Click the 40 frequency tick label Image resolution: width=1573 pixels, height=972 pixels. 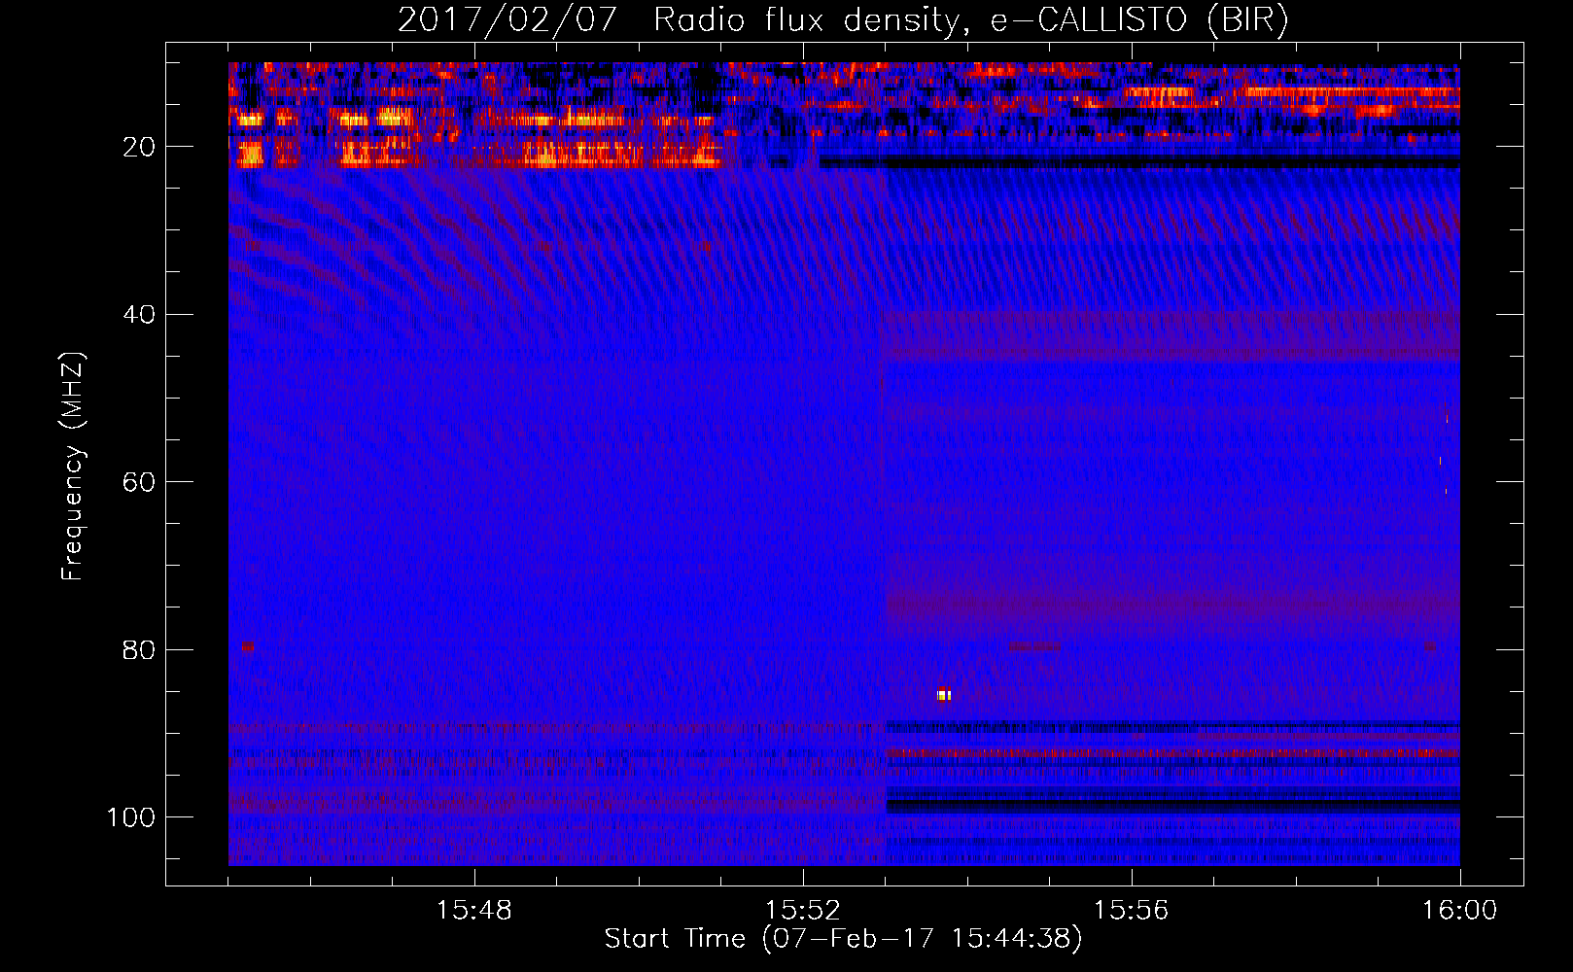click(x=138, y=314)
